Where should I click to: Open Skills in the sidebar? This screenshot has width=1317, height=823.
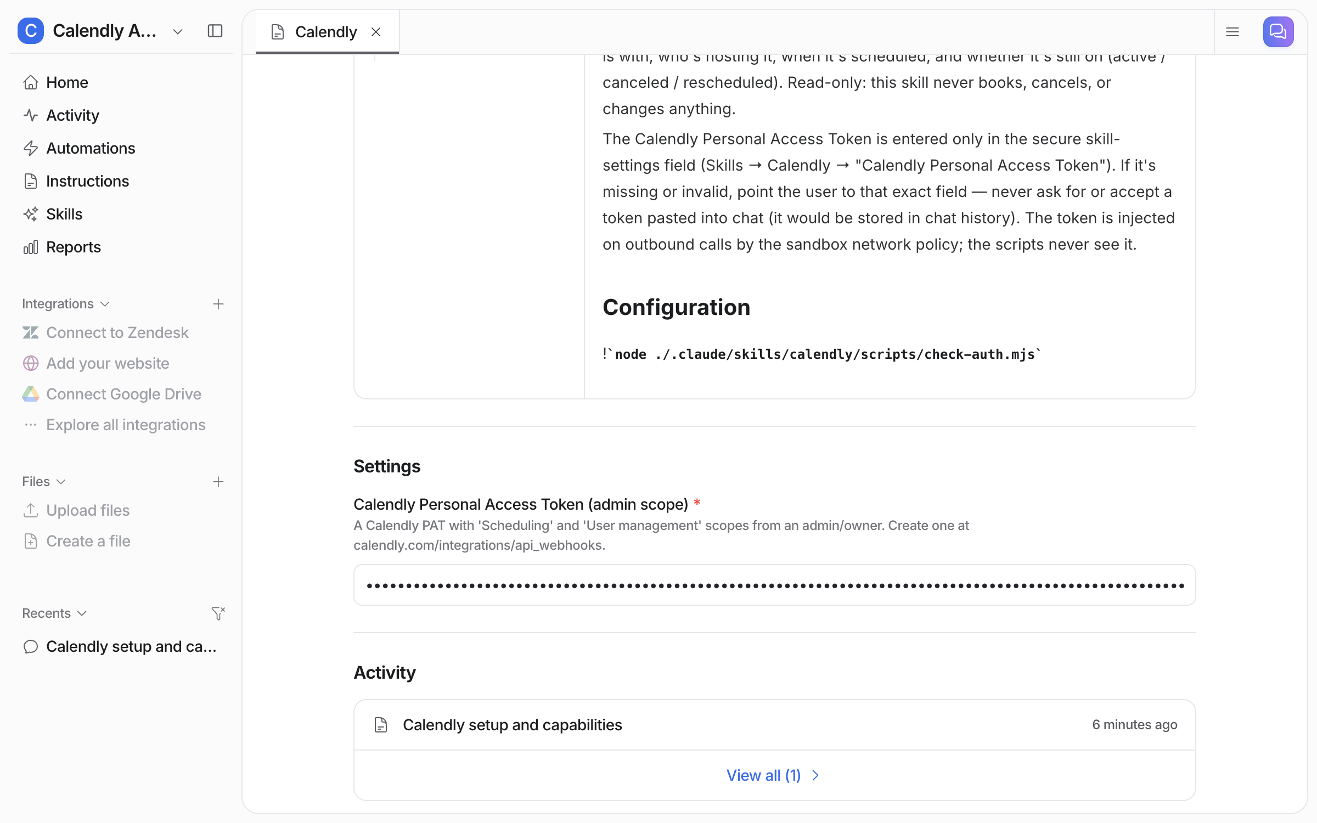(121, 214)
